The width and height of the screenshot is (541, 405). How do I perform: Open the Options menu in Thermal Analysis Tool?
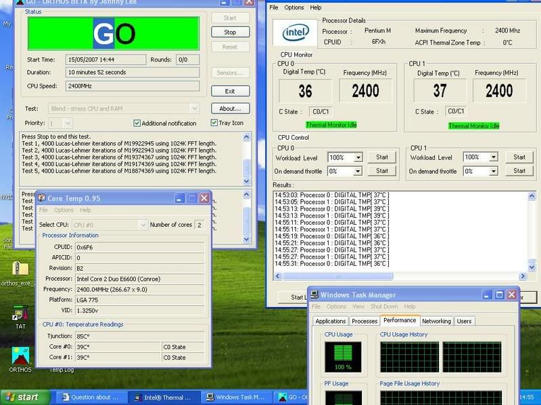coord(294,7)
